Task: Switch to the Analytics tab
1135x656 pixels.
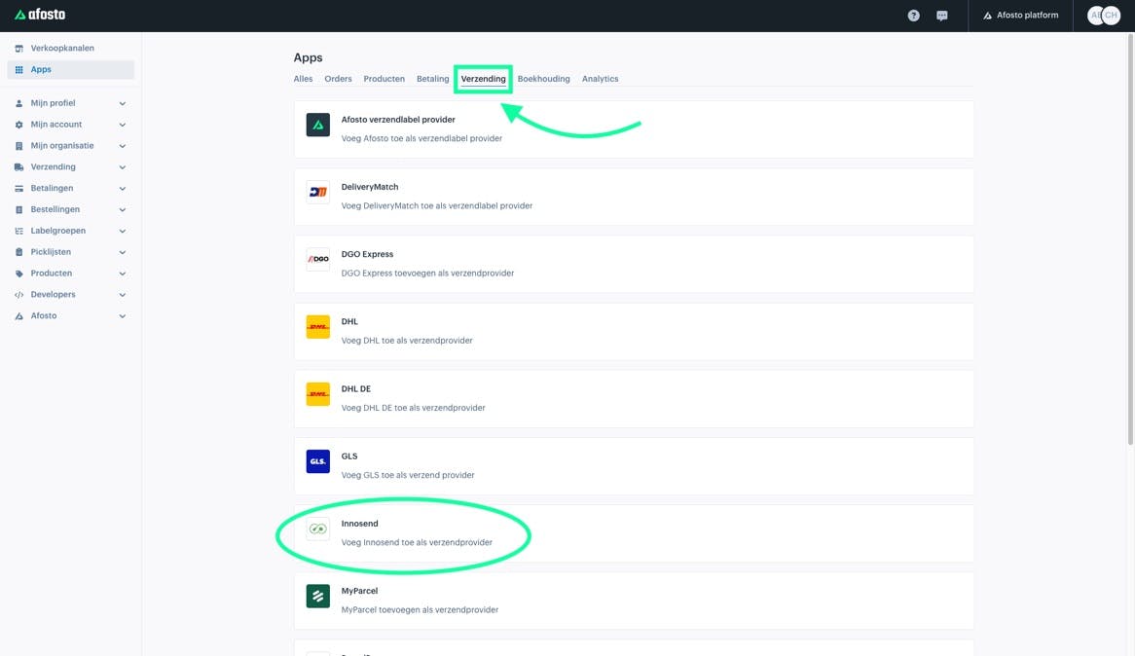Action: pyautogui.click(x=600, y=79)
